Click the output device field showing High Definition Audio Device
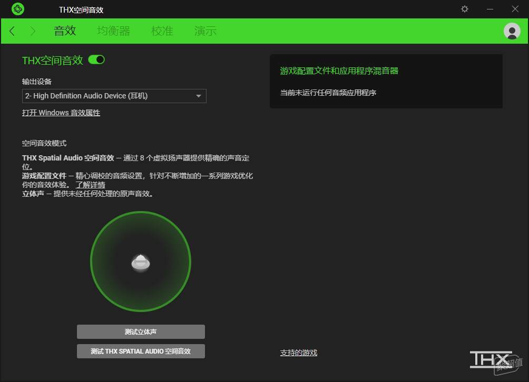The image size is (529, 382). [x=114, y=96]
